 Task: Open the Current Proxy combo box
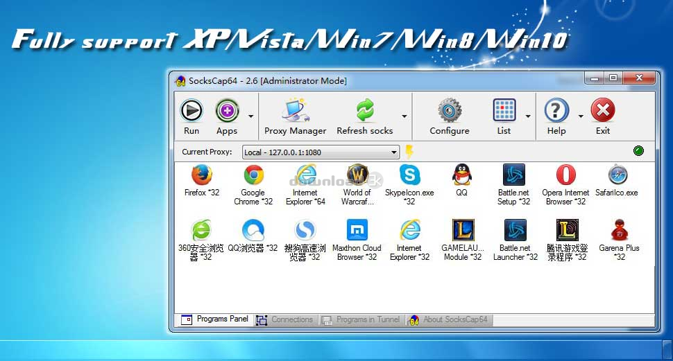(321, 152)
